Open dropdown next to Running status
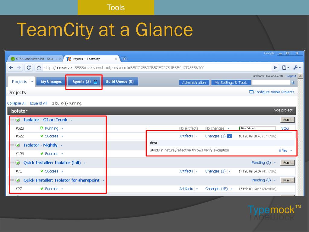Viewport: 309px width, 232px height. tap(62, 128)
